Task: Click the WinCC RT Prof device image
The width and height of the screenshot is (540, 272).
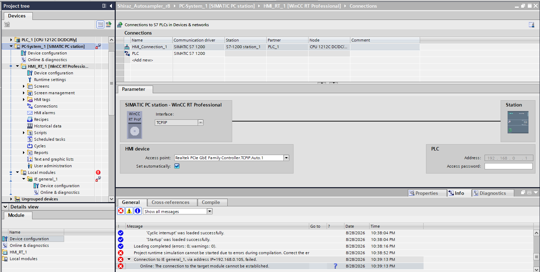Action: click(135, 125)
